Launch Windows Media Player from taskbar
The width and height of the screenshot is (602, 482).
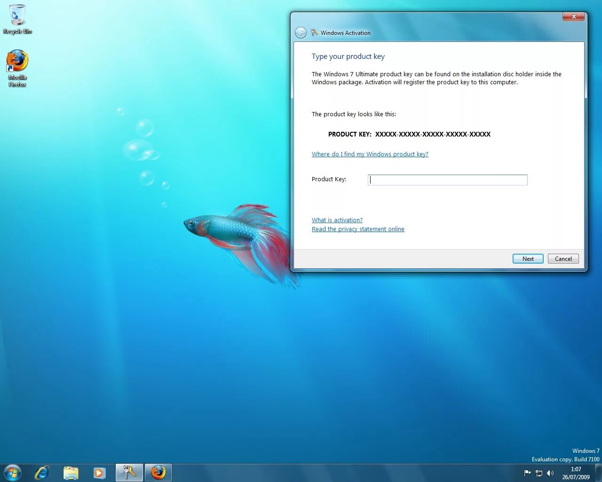pos(99,473)
